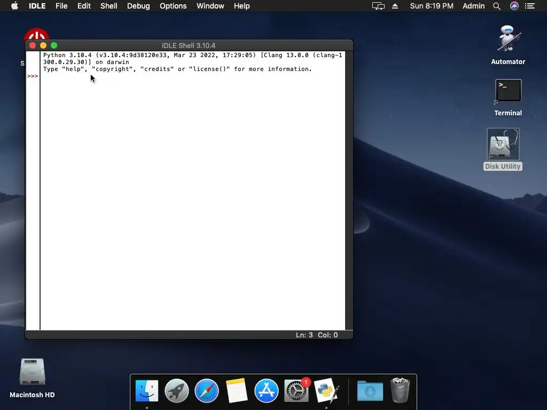Viewport: 547px width, 410px height.
Task: Open Finder from the Dock
Action: click(147, 390)
